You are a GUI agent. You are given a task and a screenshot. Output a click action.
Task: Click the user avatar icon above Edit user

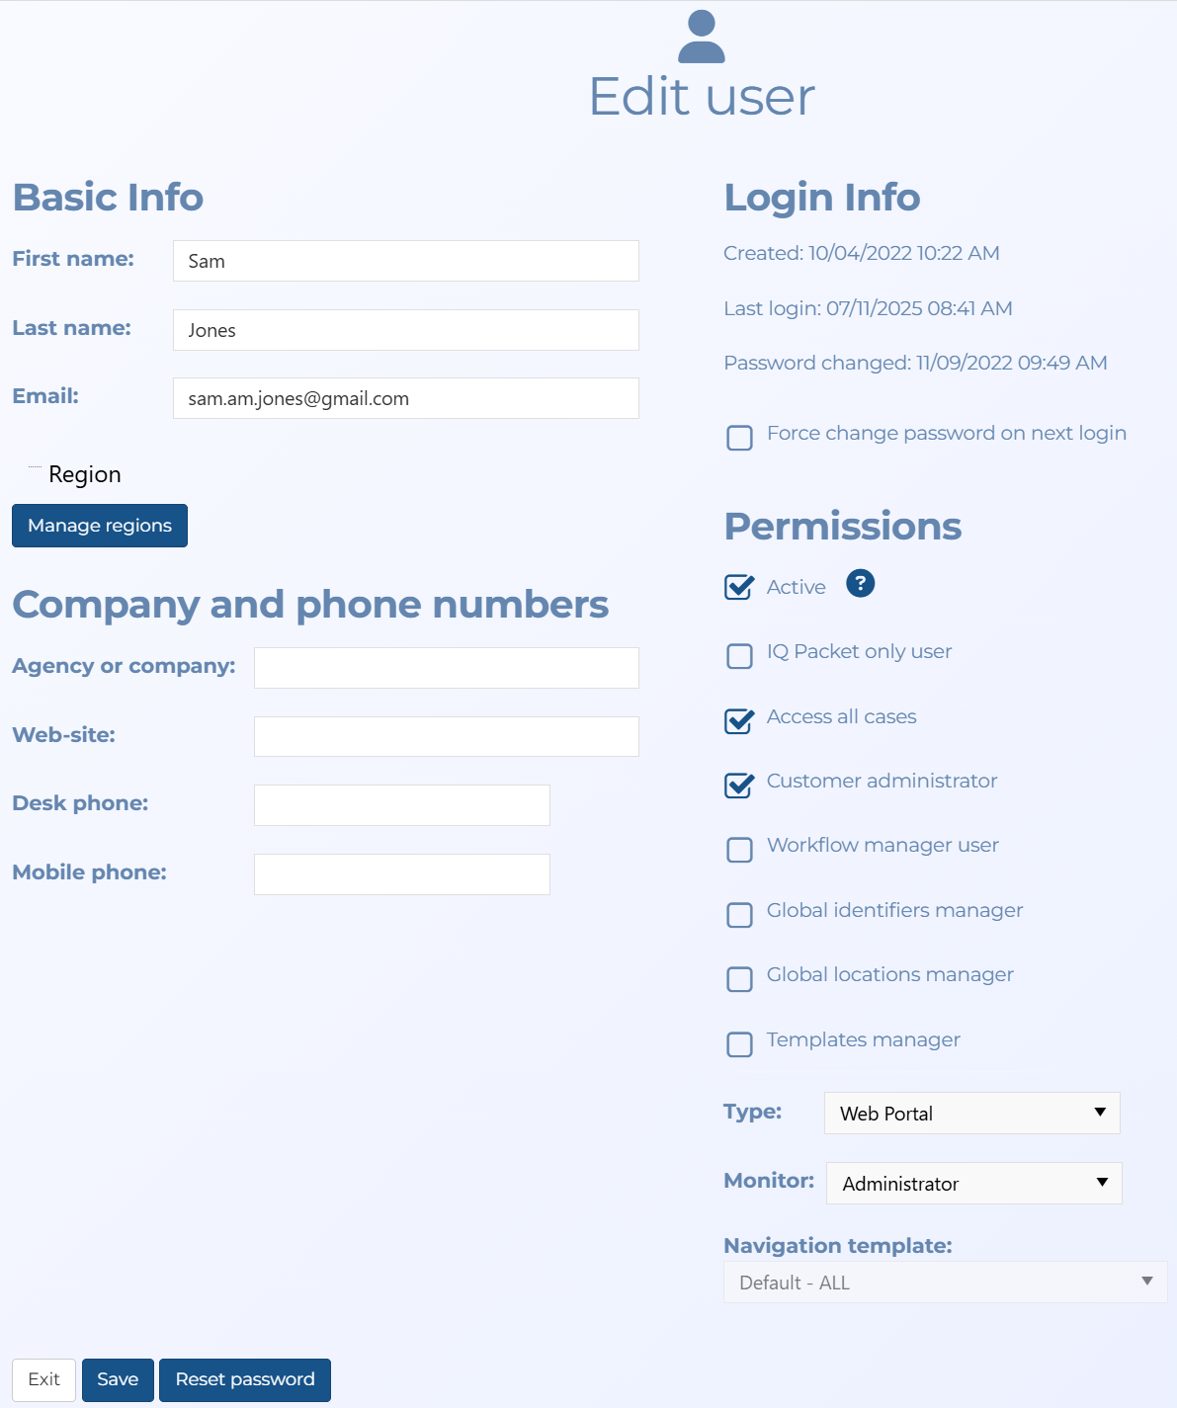point(702,38)
